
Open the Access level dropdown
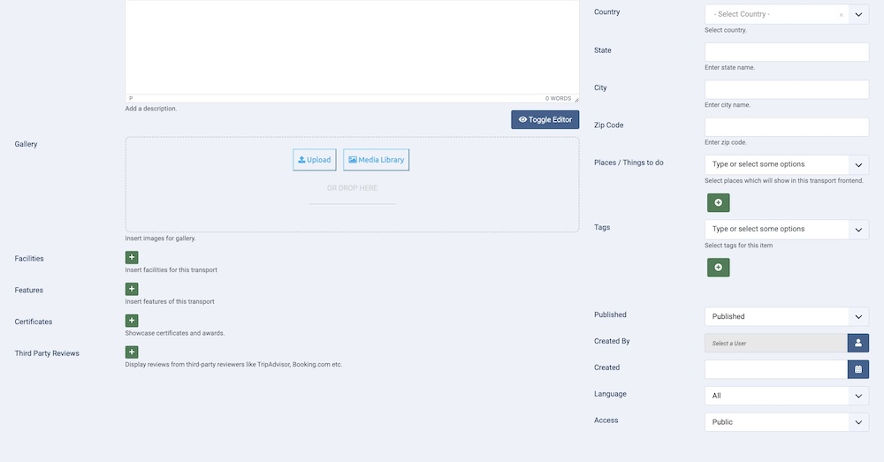[786, 422]
